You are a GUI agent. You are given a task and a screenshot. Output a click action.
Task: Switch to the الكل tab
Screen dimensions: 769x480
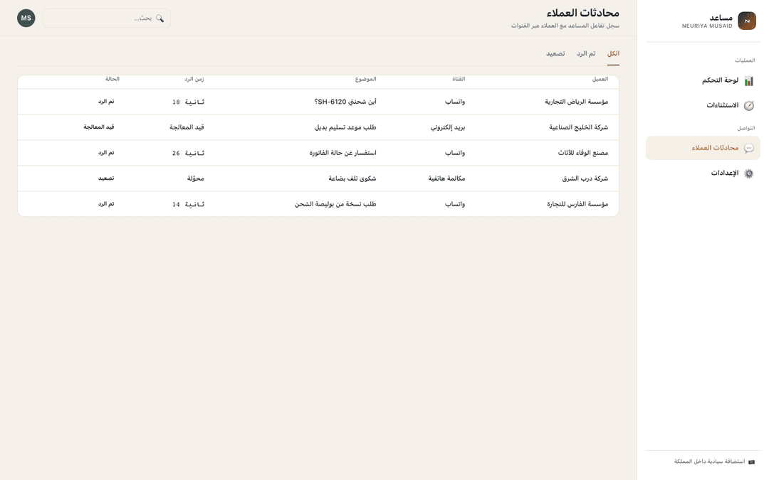pyautogui.click(x=613, y=53)
